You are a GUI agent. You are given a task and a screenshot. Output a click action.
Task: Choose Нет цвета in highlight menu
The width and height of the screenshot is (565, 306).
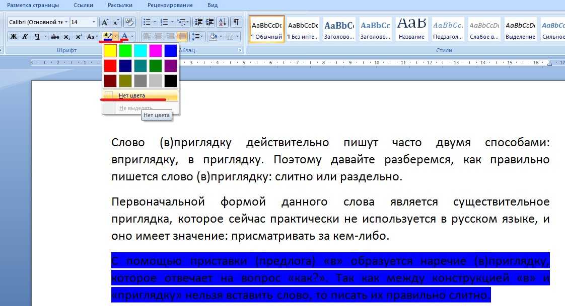[x=140, y=95]
